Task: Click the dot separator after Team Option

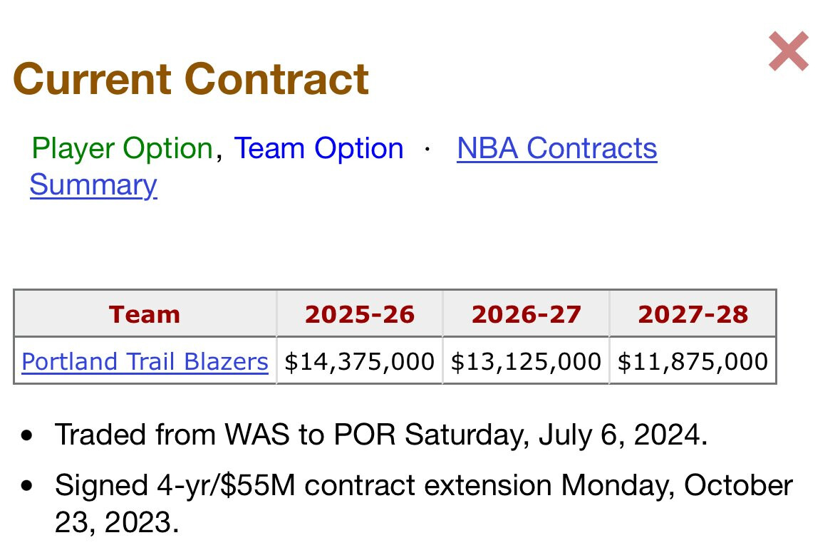Action: click(427, 150)
